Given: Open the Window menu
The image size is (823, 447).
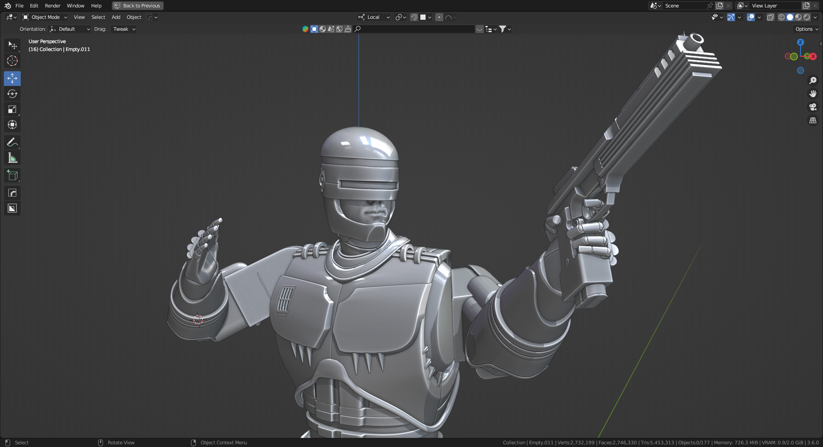Looking at the screenshot, I should [x=75, y=6].
